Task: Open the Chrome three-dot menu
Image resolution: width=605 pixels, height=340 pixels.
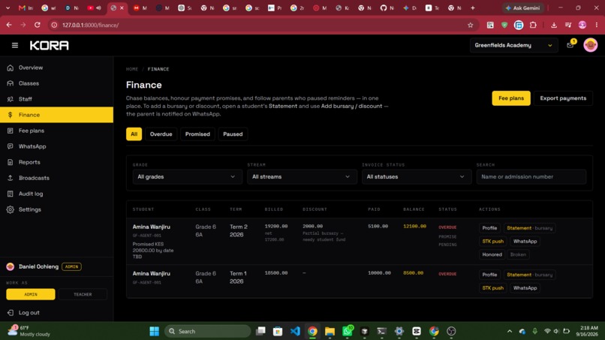Action: tap(597, 25)
